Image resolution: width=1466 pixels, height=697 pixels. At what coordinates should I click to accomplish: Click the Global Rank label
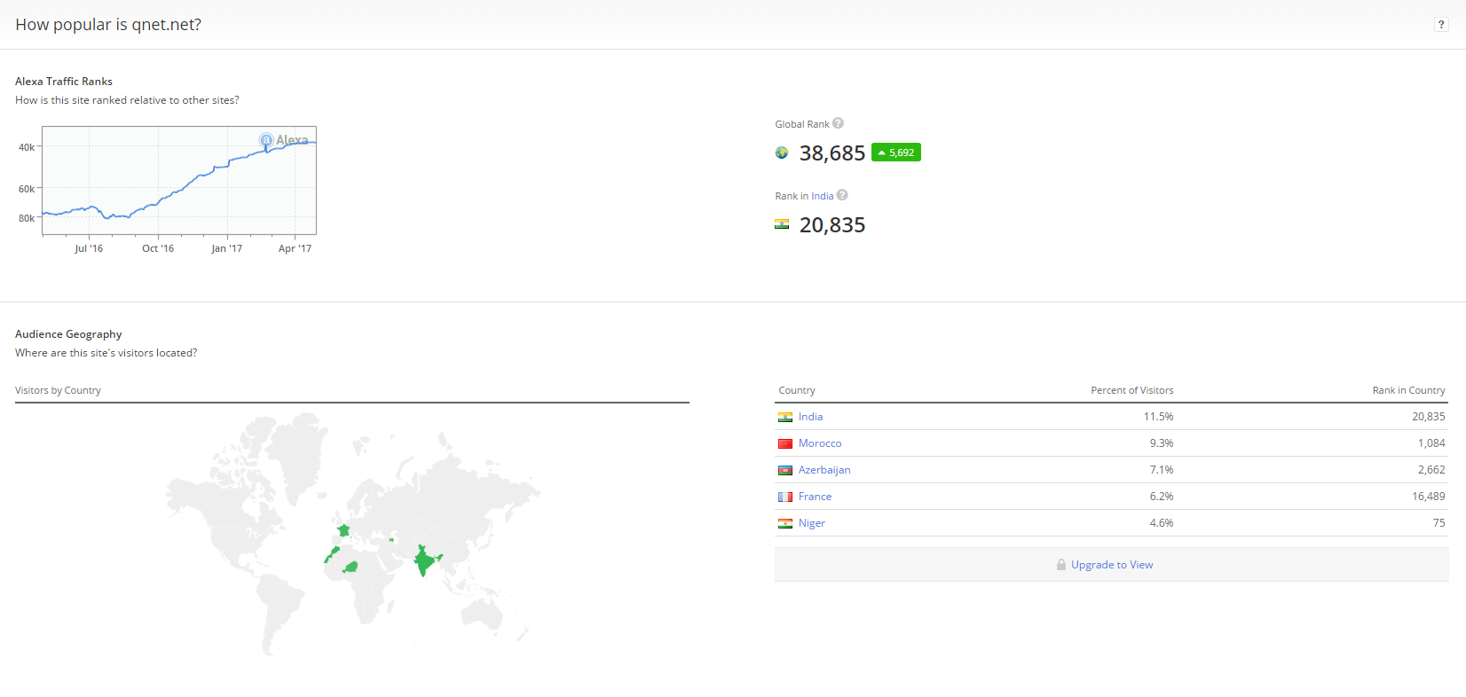pyautogui.click(x=802, y=124)
